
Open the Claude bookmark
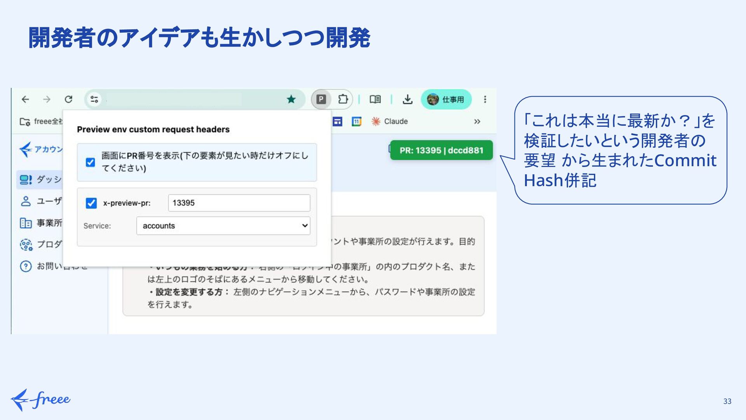tap(389, 121)
